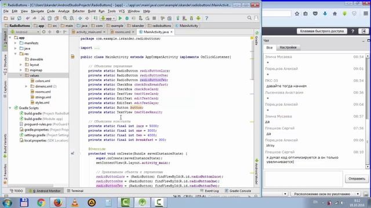Open the Terminal tool window

(x=75, y=191)
